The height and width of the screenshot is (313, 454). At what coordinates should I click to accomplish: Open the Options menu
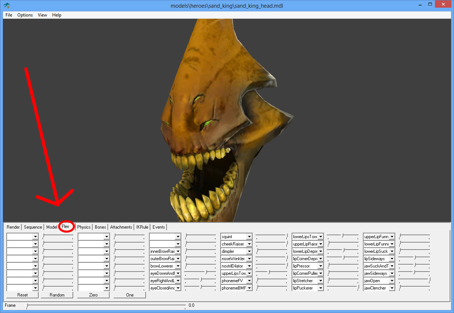click(25, 15)
